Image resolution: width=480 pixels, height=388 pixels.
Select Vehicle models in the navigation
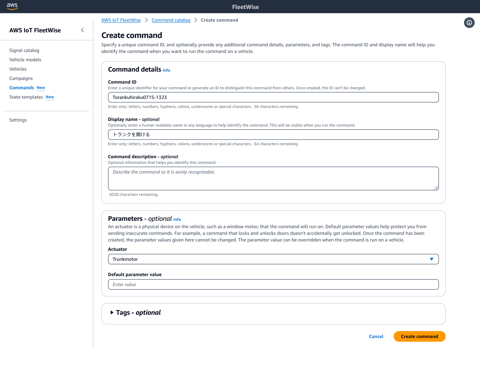(25, 60)
